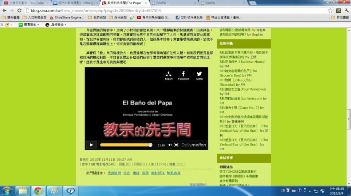Viewport: 351px width, 196px height.
Task: Click the page vertical scrollbar thumb
Action: [x=348, y=119]
